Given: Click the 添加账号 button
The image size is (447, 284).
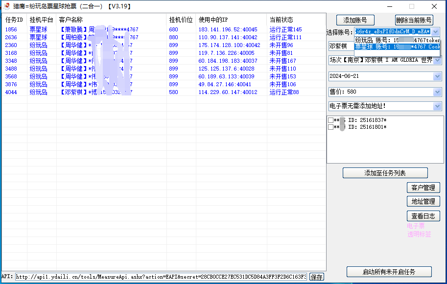Looking at the screenshot, I should (x=355, y=20).
